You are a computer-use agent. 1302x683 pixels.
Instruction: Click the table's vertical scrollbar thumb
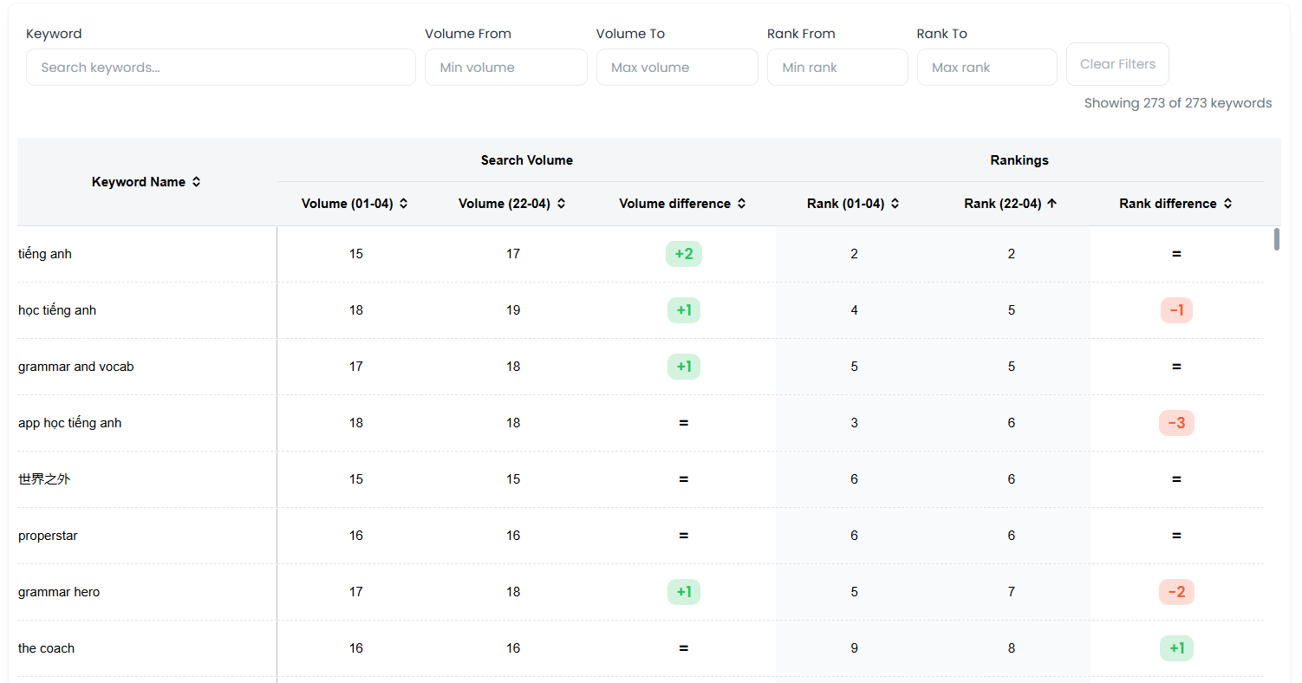tap(1277, 239)
